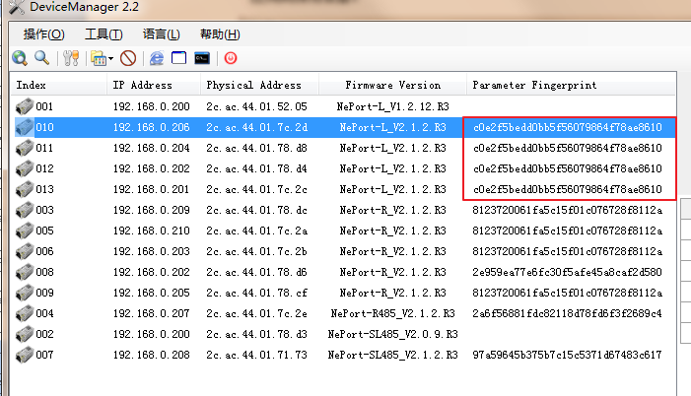
Task: Open the device settings tools icon
Action: tap(70, 58)
